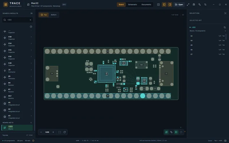Collapse the +3V3 pins list chevron
This screenshot has height=143, width=229.
[225, 31]
